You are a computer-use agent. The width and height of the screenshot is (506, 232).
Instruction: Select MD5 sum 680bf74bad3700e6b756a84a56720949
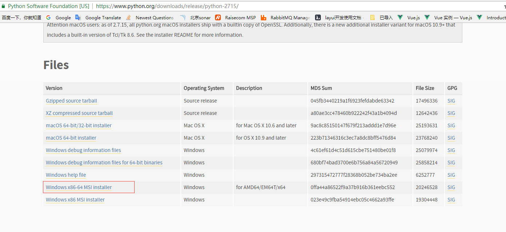coord(354,163)
